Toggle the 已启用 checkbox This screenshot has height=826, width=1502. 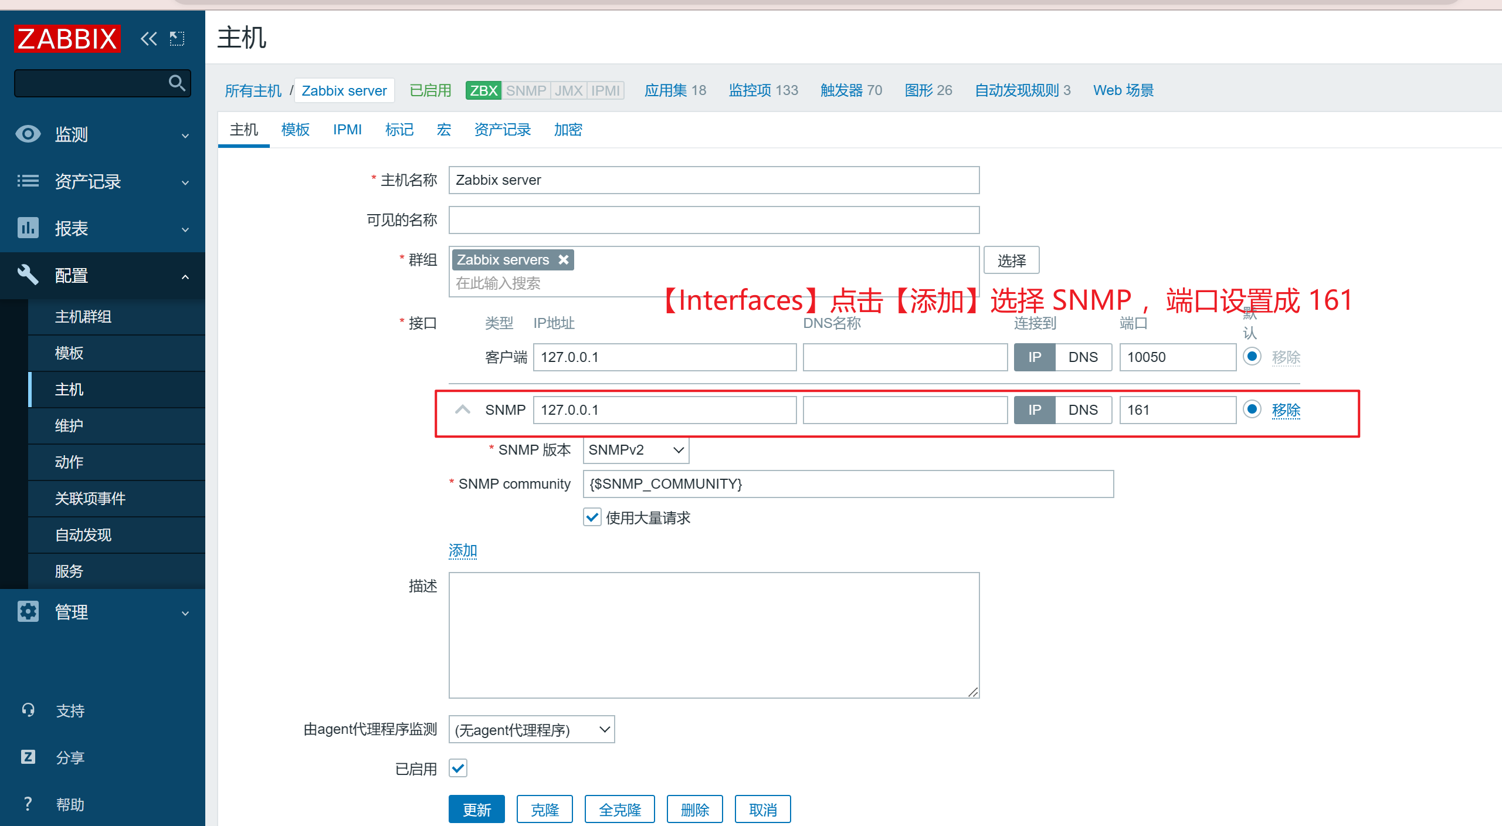click(458, 768)
